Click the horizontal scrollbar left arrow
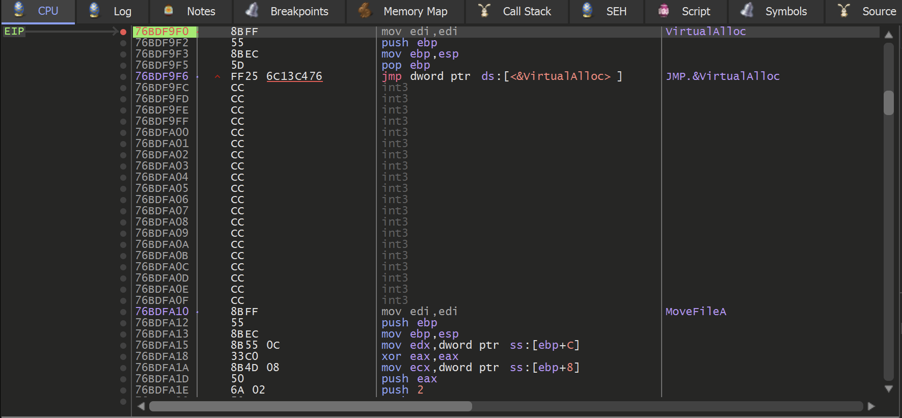 pos(141,406)
